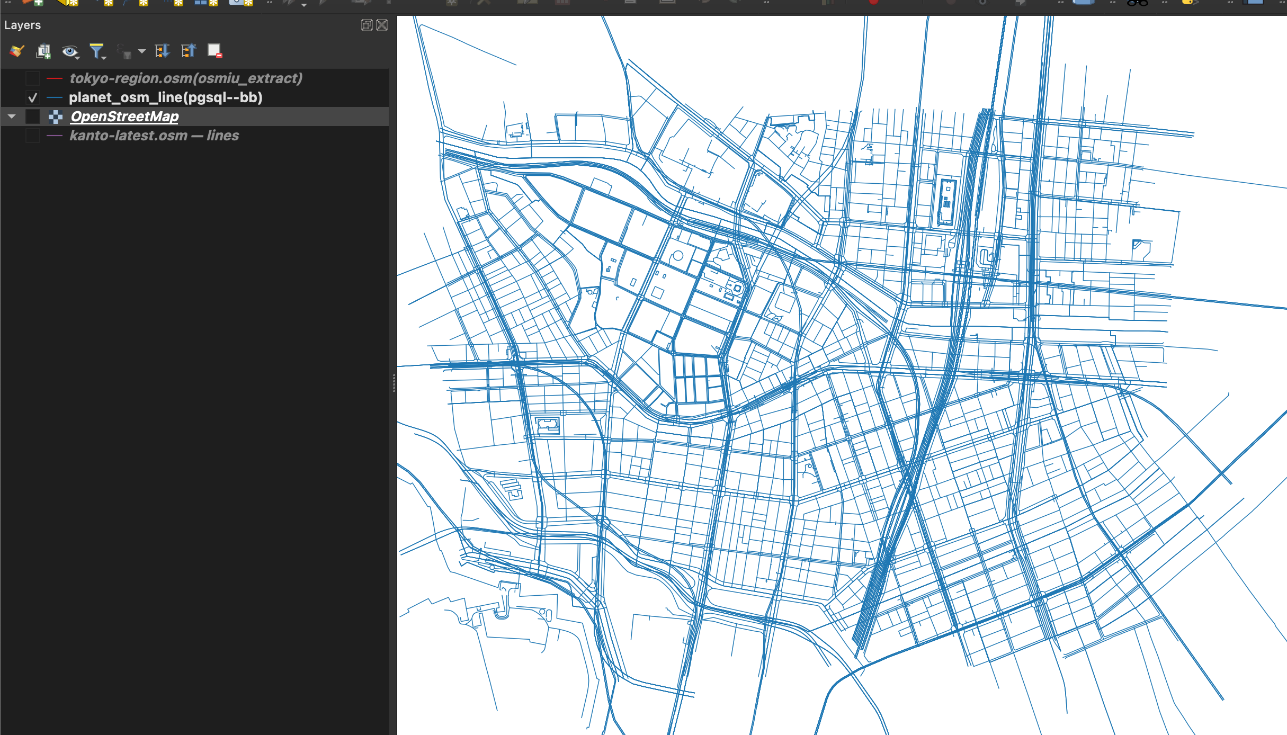Image resolution: width=1287 pixels, height=735 pixels.
Task: Enable the OpenStreetMap layer visibility checkbox
Action: point(33,116)
